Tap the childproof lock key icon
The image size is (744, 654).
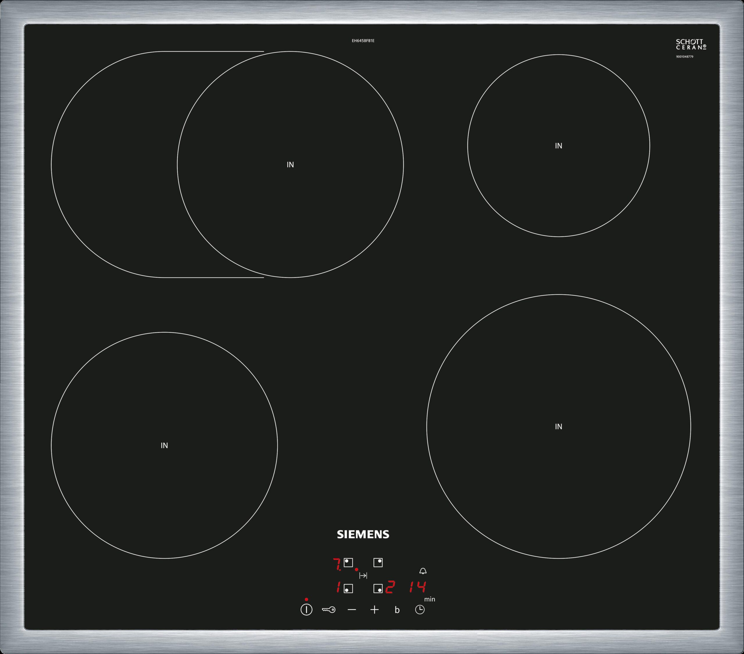pos(328,610)
